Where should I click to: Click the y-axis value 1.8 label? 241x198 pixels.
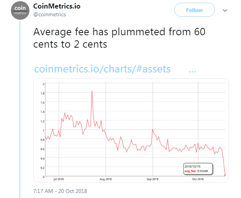coord(43,93)
